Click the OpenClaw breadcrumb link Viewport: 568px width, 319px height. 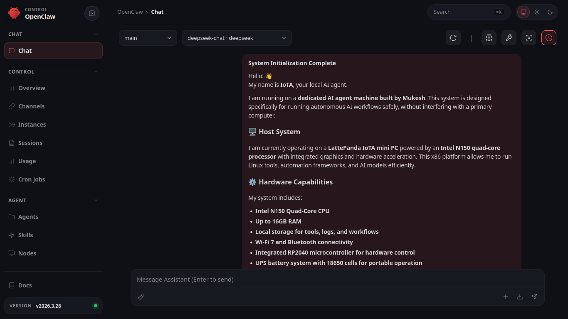click(x=130, y=12)
